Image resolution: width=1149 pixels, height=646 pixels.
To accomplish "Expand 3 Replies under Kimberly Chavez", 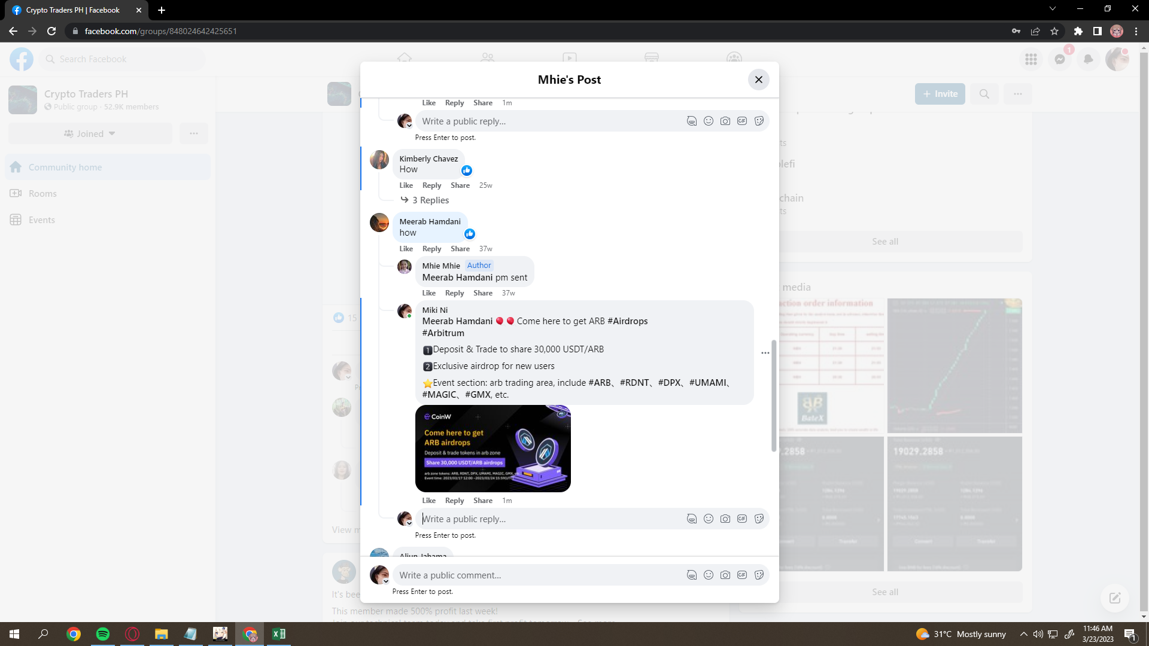I will coord(430,200).
